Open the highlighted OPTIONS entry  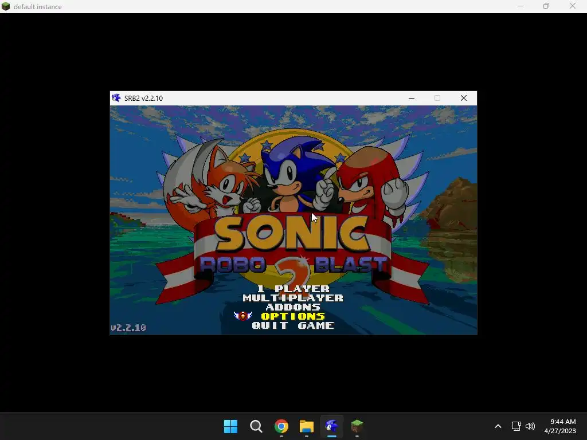pos(293,316)
